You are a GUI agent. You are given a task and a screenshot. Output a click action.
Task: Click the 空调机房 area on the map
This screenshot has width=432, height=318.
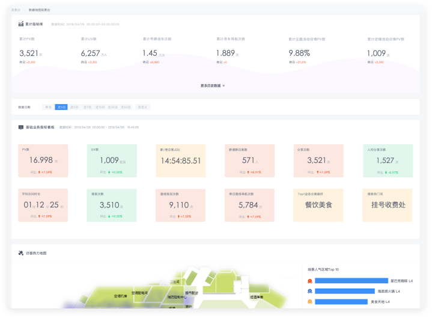point(120,296)
